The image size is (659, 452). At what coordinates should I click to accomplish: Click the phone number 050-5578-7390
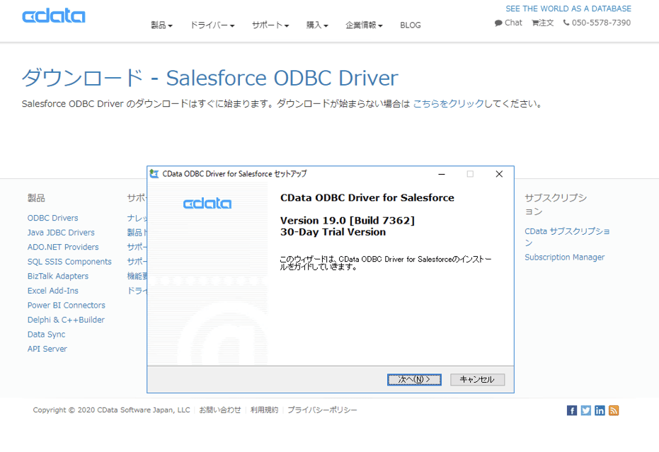597,23
